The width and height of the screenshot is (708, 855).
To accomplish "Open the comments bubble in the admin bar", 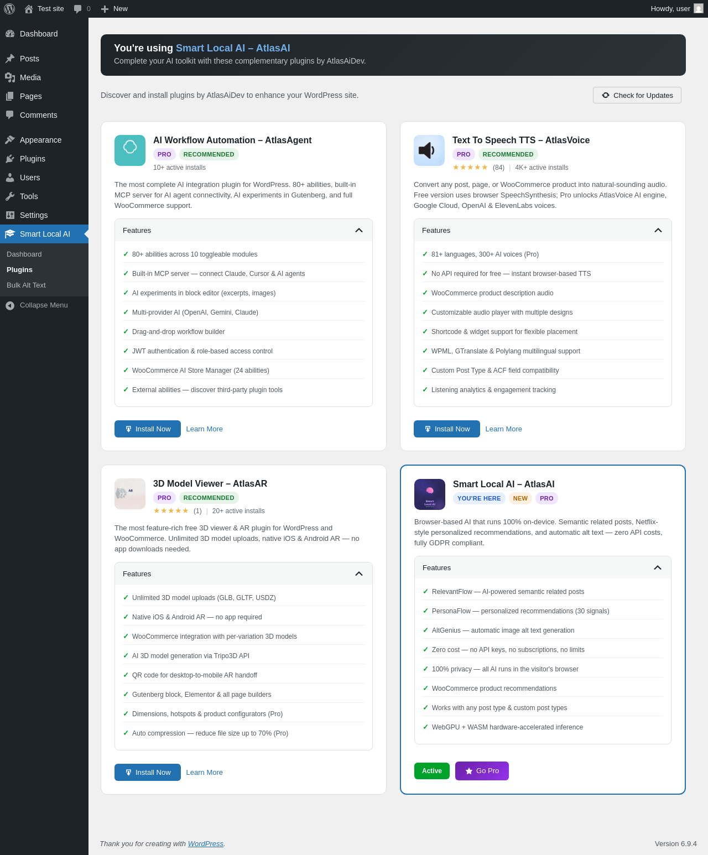I will (x=82, y=9).
